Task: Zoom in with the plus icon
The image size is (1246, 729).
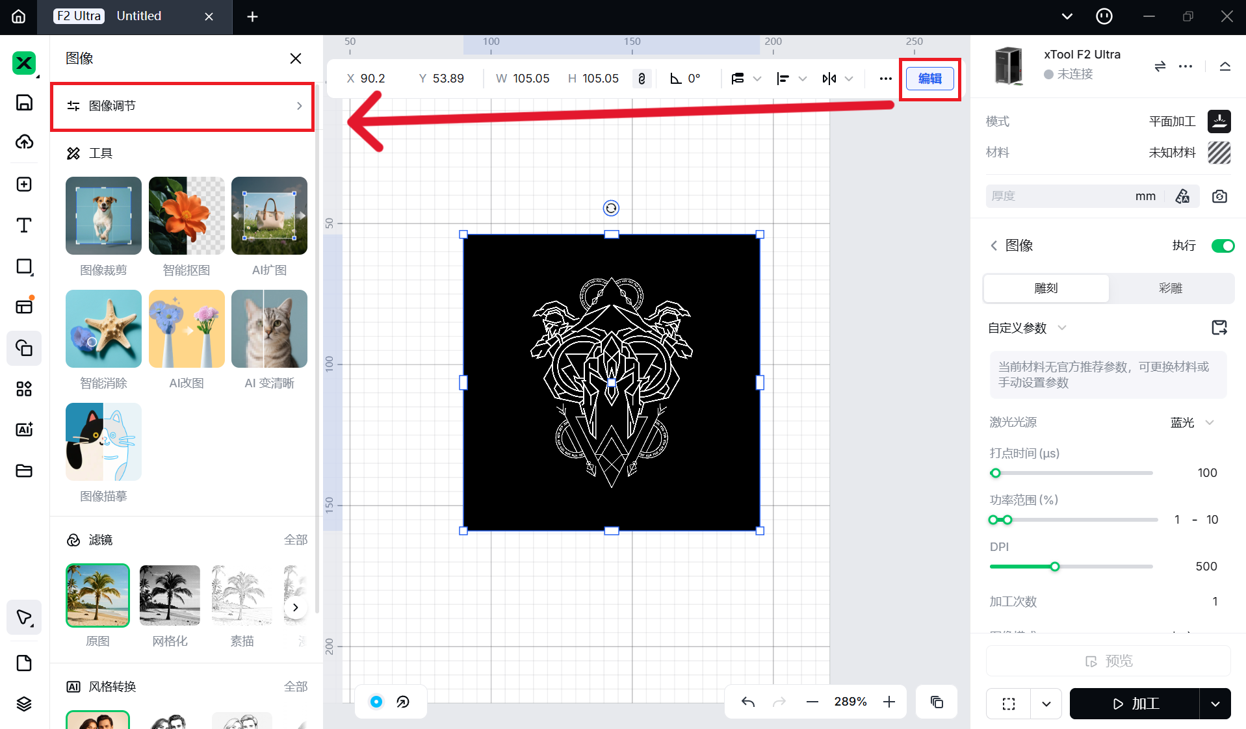Action: point(889,702)
